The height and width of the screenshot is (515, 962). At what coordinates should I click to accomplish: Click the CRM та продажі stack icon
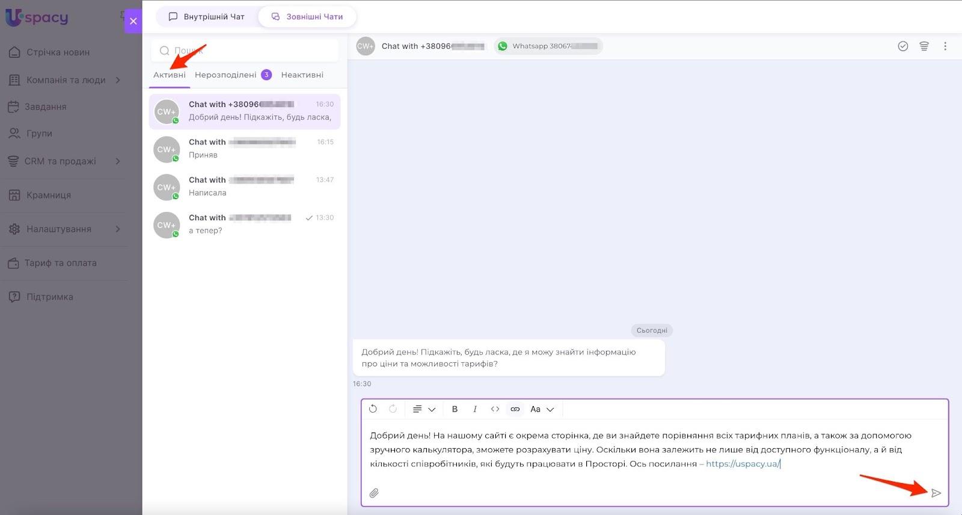coord(13,161)
